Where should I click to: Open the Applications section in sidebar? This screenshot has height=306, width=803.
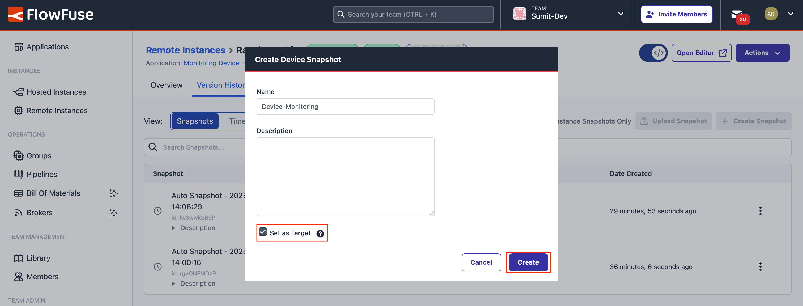pos(47,47)
